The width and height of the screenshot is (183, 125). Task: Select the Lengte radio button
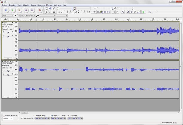pyautogui.click(x=60, y=115)
